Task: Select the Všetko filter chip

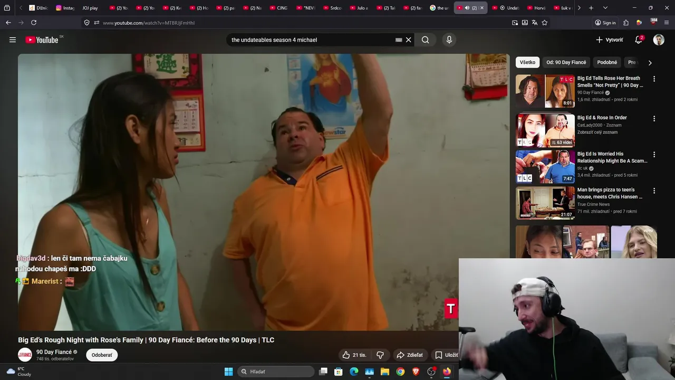Action: 527,62
